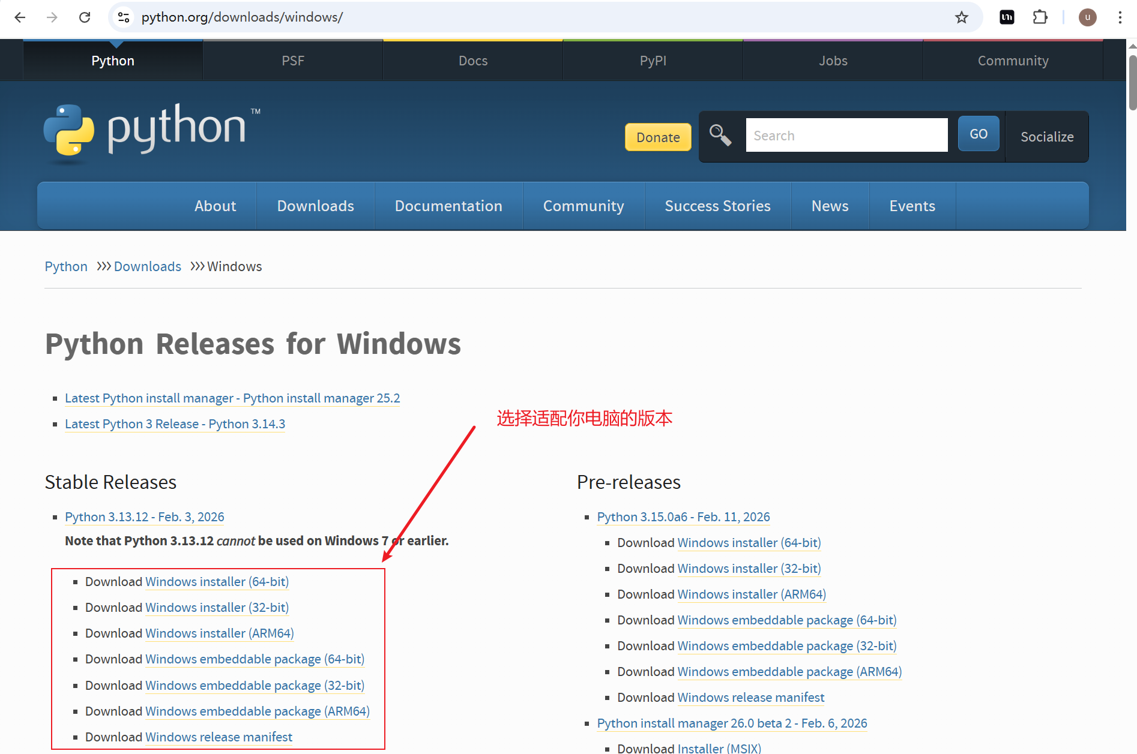Download pre-release embeddable package (32-bit)
This screenshot has height=754, width=1137.
[x=787, y=646]
